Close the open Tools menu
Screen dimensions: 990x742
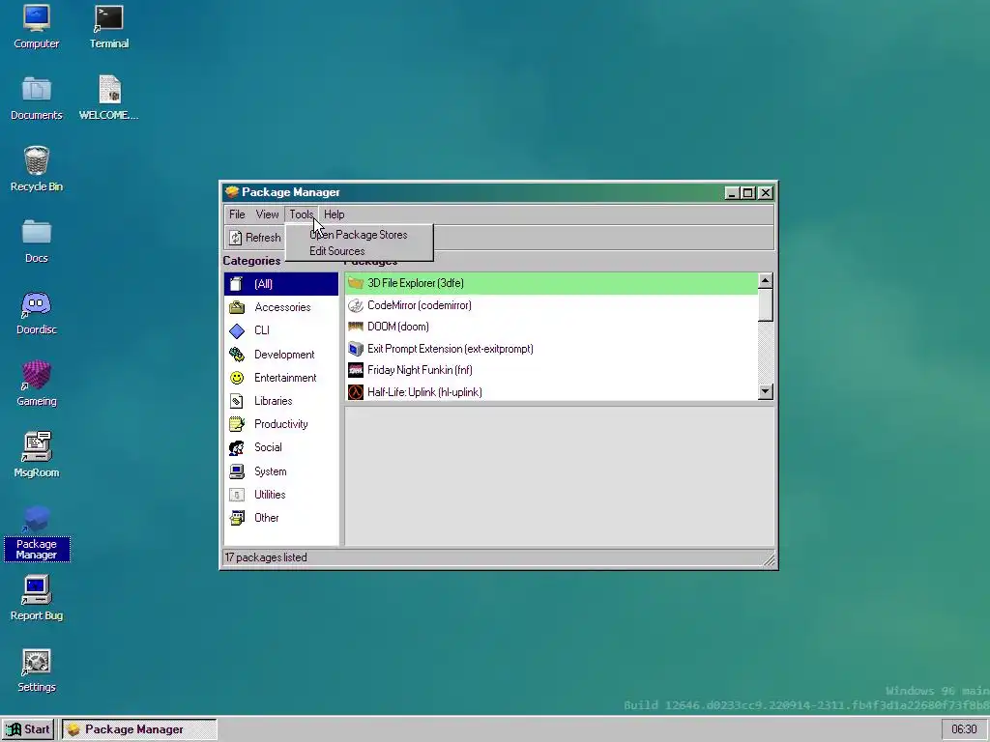pyautogui.click(x=302, y=214)
